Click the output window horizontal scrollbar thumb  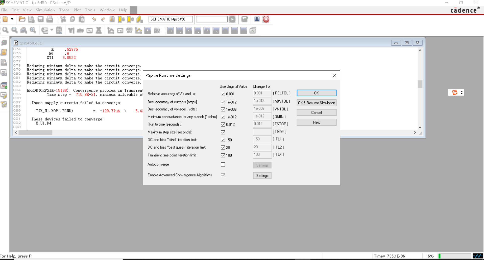coord(35,133)
